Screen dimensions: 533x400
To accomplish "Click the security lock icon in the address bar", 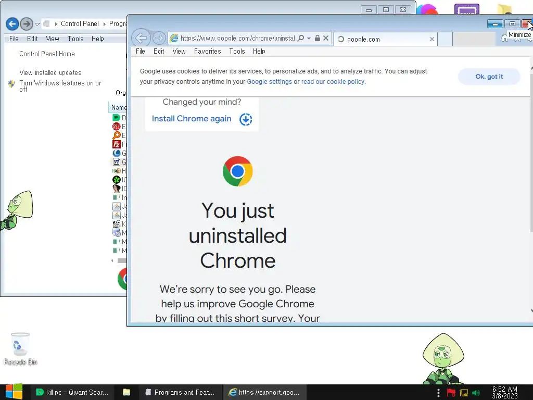I will 317,38.
